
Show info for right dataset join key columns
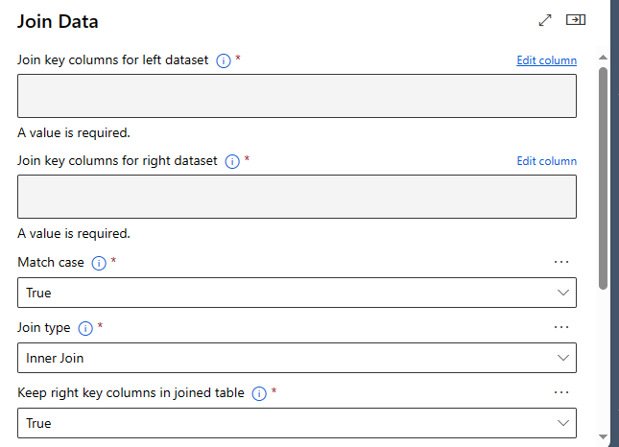tap(232, 161)
